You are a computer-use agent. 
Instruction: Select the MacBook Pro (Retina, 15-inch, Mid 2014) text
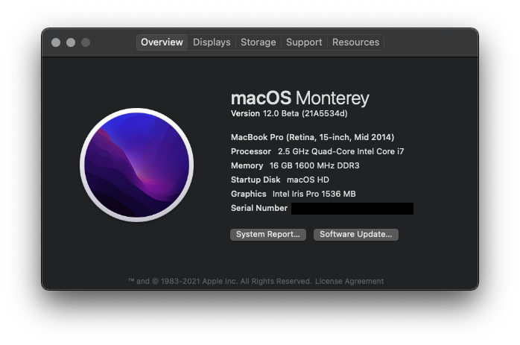[x=312, y=137]
